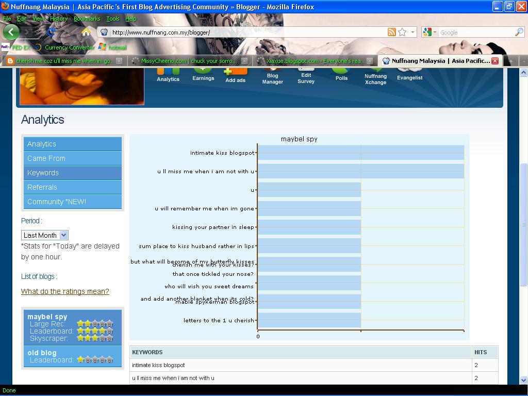
Task: Go back with the green Back arrow
Action: [x=11, y=32]
